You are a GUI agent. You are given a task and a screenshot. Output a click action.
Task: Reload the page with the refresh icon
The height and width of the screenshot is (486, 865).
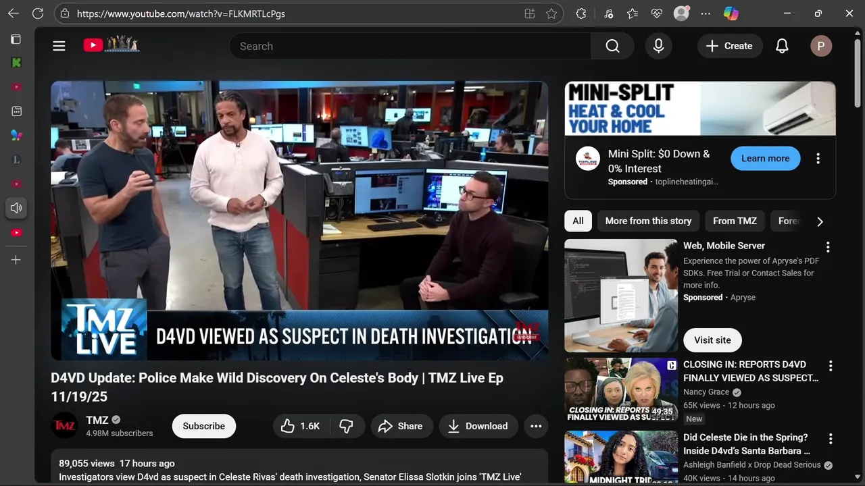click(x=38, y=13)
